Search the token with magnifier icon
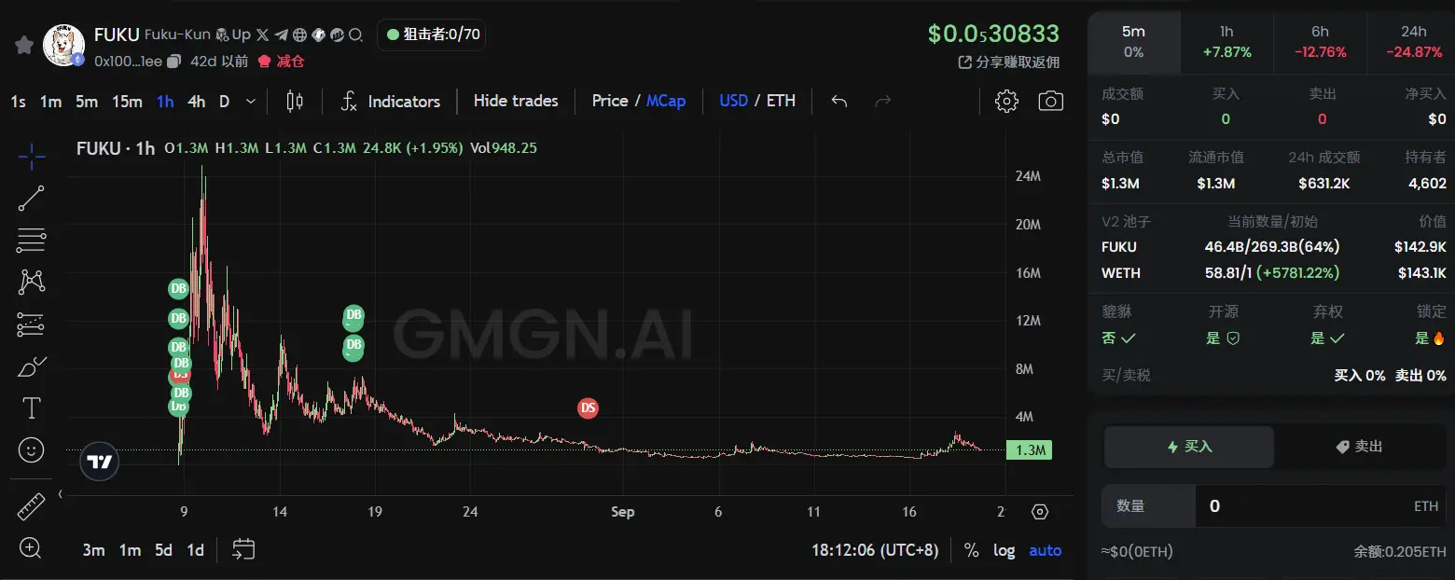The height and width of the screenshot is (580, 1455). (355, 35)
